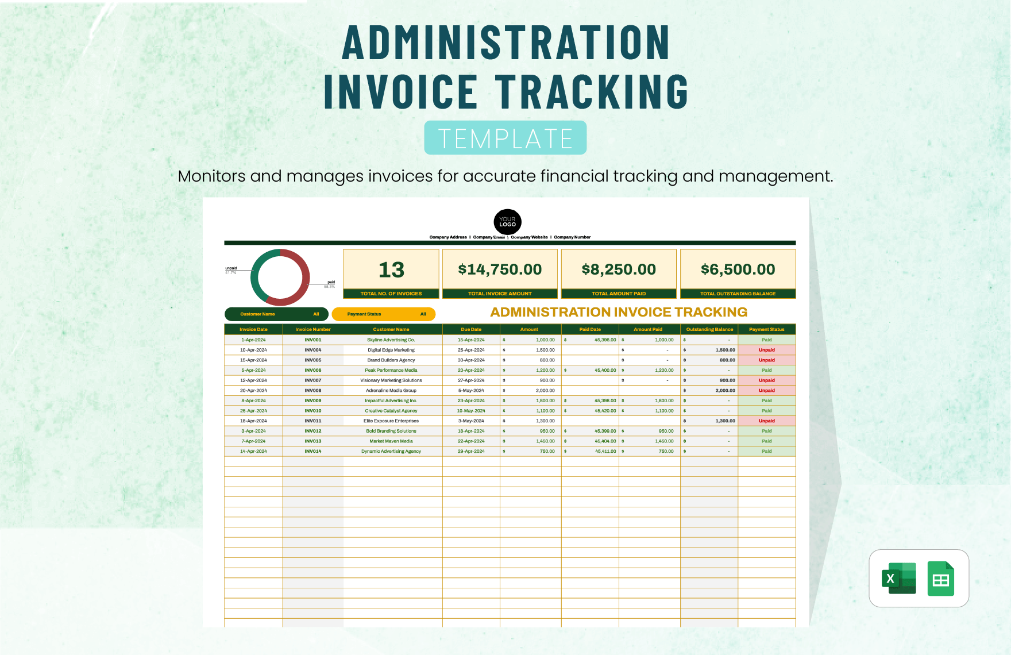
Task: Click the total invoices count 13
Action: [x=391, y=269]
